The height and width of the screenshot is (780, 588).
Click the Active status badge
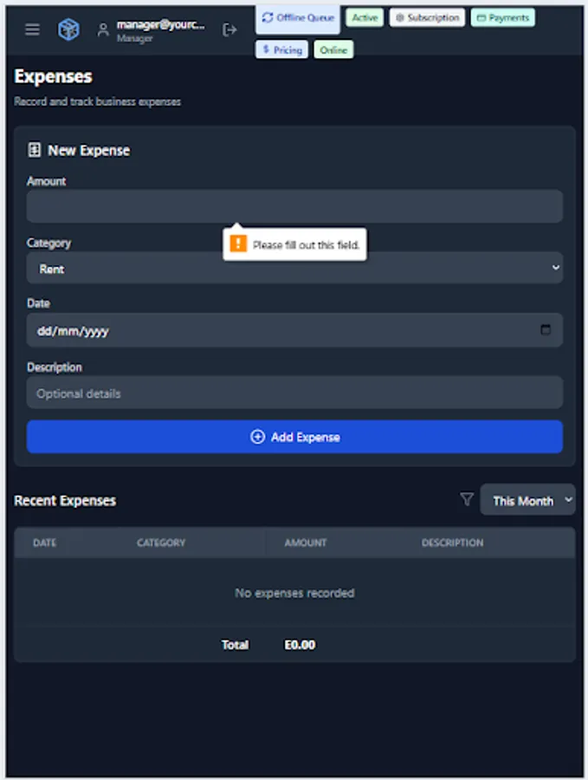[364, 16]
